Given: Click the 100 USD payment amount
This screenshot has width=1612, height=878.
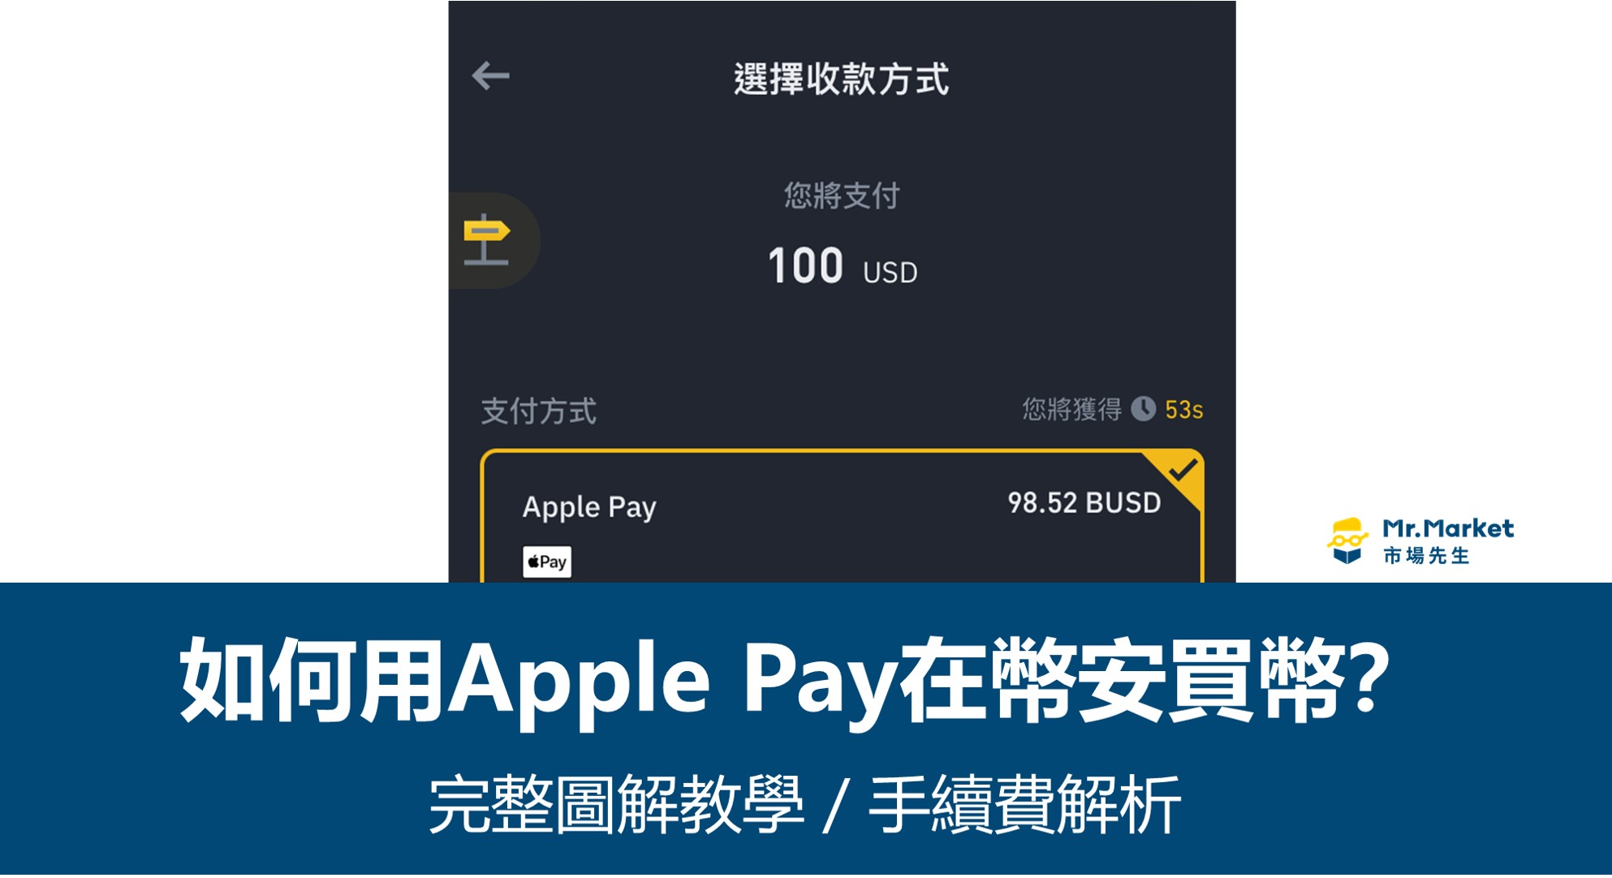Looking at the screenshot, I should click(842, 266).
